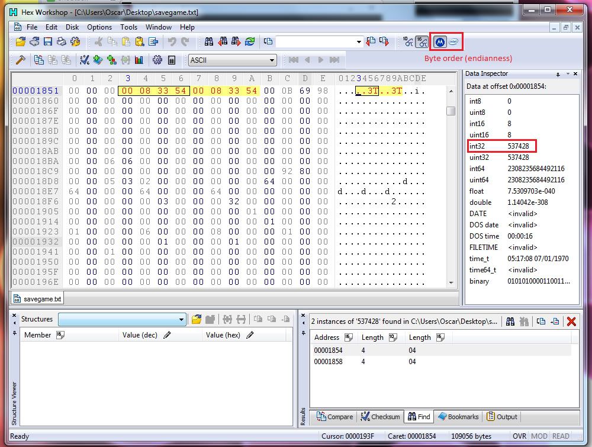Click the bar chart statistics icon

pyautogui.click(x=140, y=60)
